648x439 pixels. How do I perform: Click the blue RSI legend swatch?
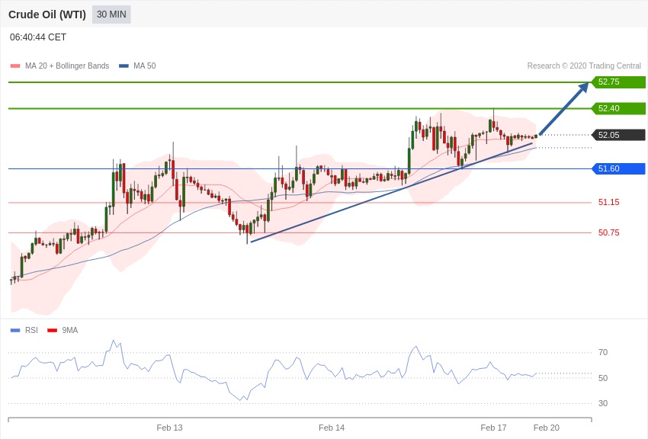pyautogui.click(x=15, y=330)
